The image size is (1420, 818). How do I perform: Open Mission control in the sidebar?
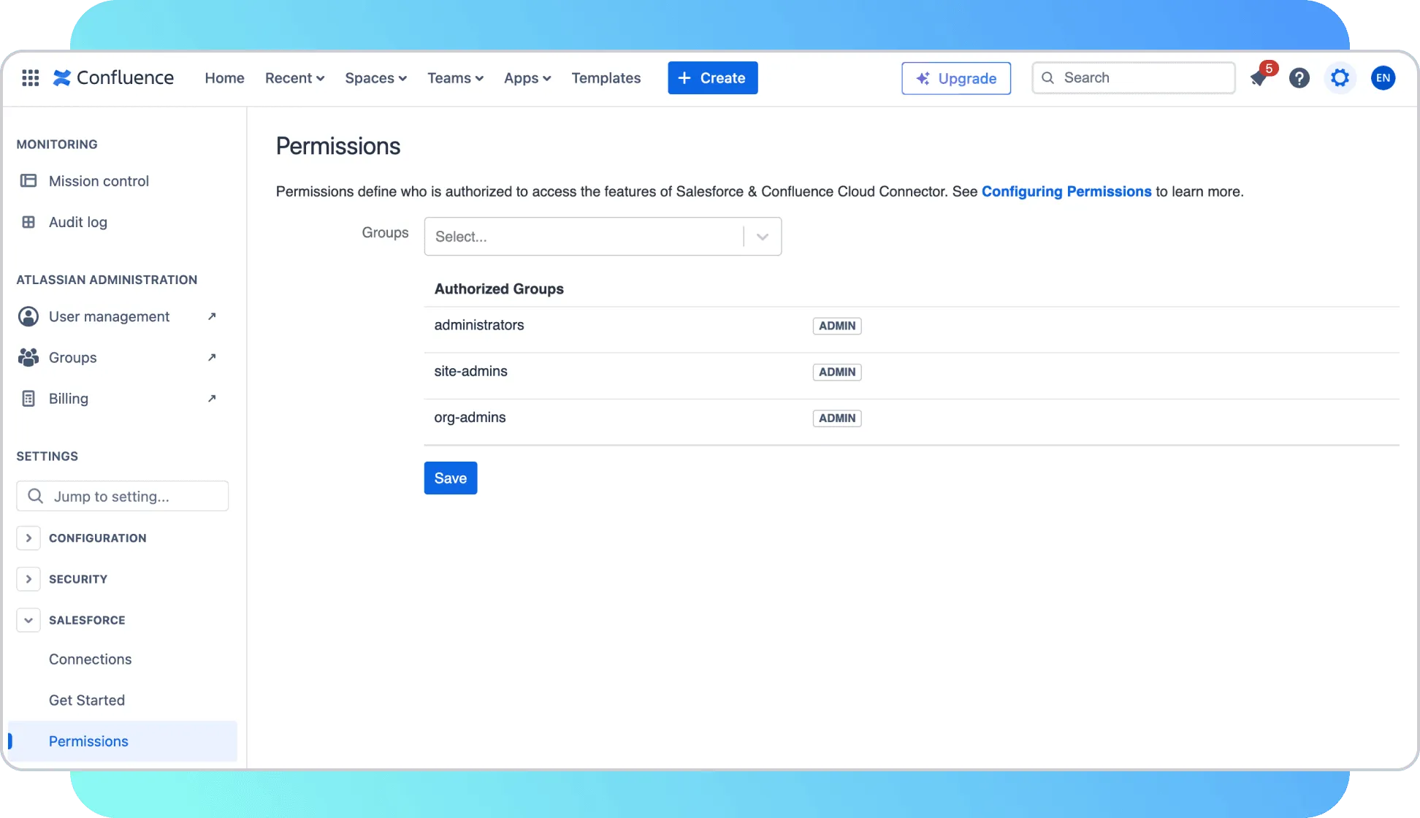point(99,181)
